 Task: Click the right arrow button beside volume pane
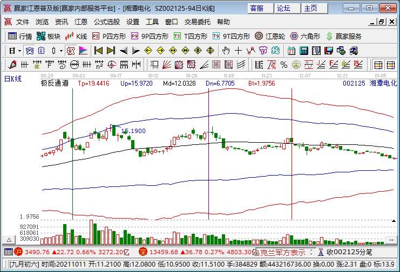click(x=391, y=240)
